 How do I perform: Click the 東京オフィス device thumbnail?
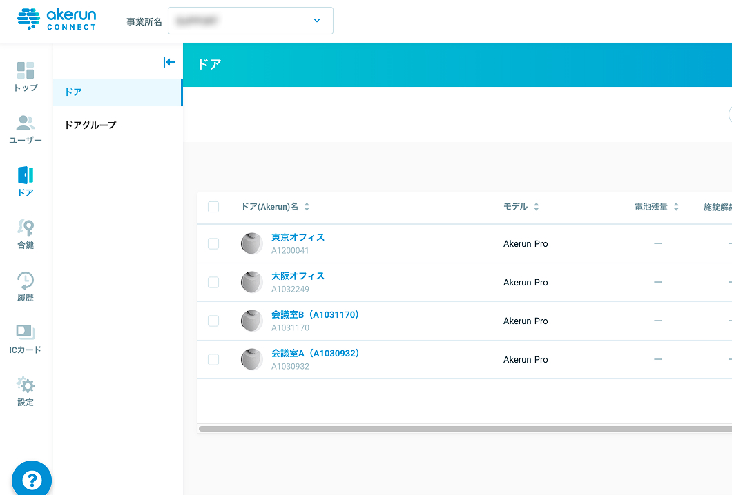(252, 243)
